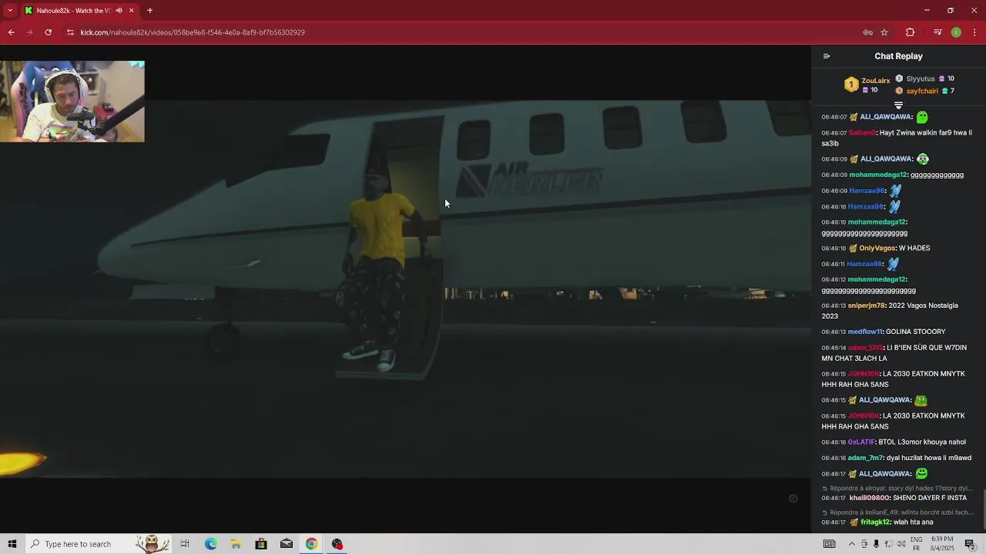Click username medflow11 in chat

pyautogui.click(x=865, y=332)
